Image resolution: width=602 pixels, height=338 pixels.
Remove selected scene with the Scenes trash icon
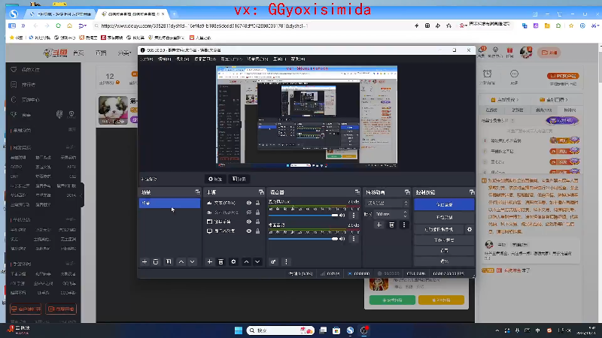point(156,261)
